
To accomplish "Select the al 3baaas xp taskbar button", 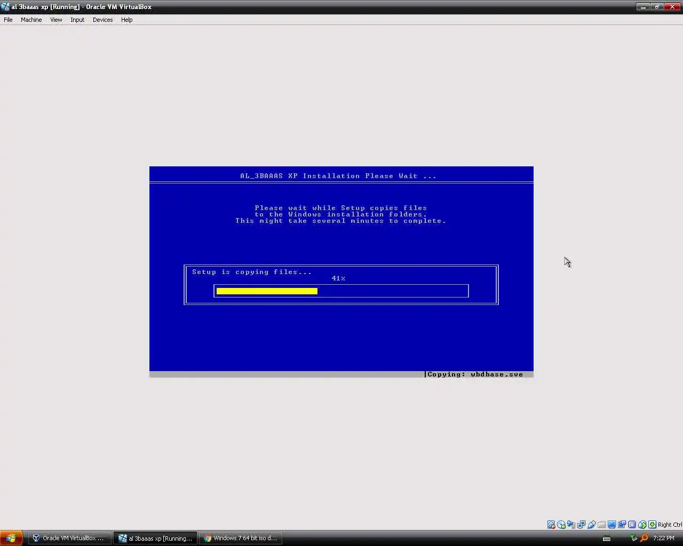I will 155,538.
